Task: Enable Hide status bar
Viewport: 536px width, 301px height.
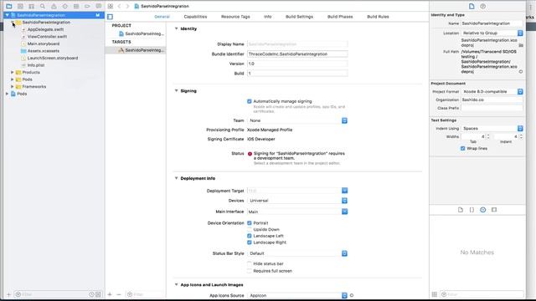Action: 250,264
